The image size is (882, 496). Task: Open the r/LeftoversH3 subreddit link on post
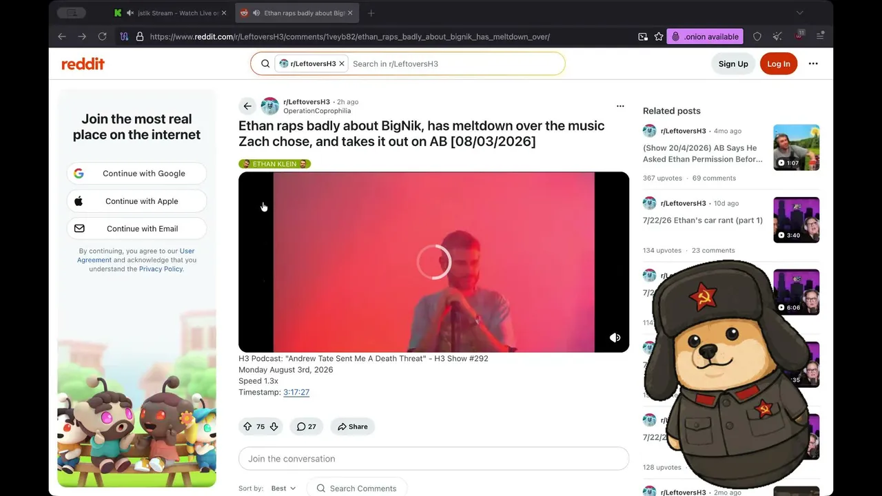(307, 102)
